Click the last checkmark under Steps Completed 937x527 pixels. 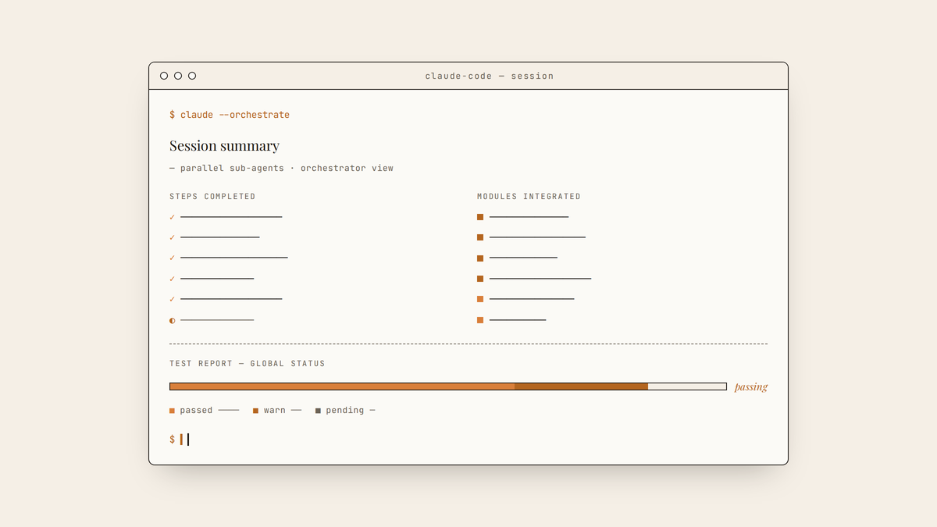pyautogui.click(x=173, y=299)
